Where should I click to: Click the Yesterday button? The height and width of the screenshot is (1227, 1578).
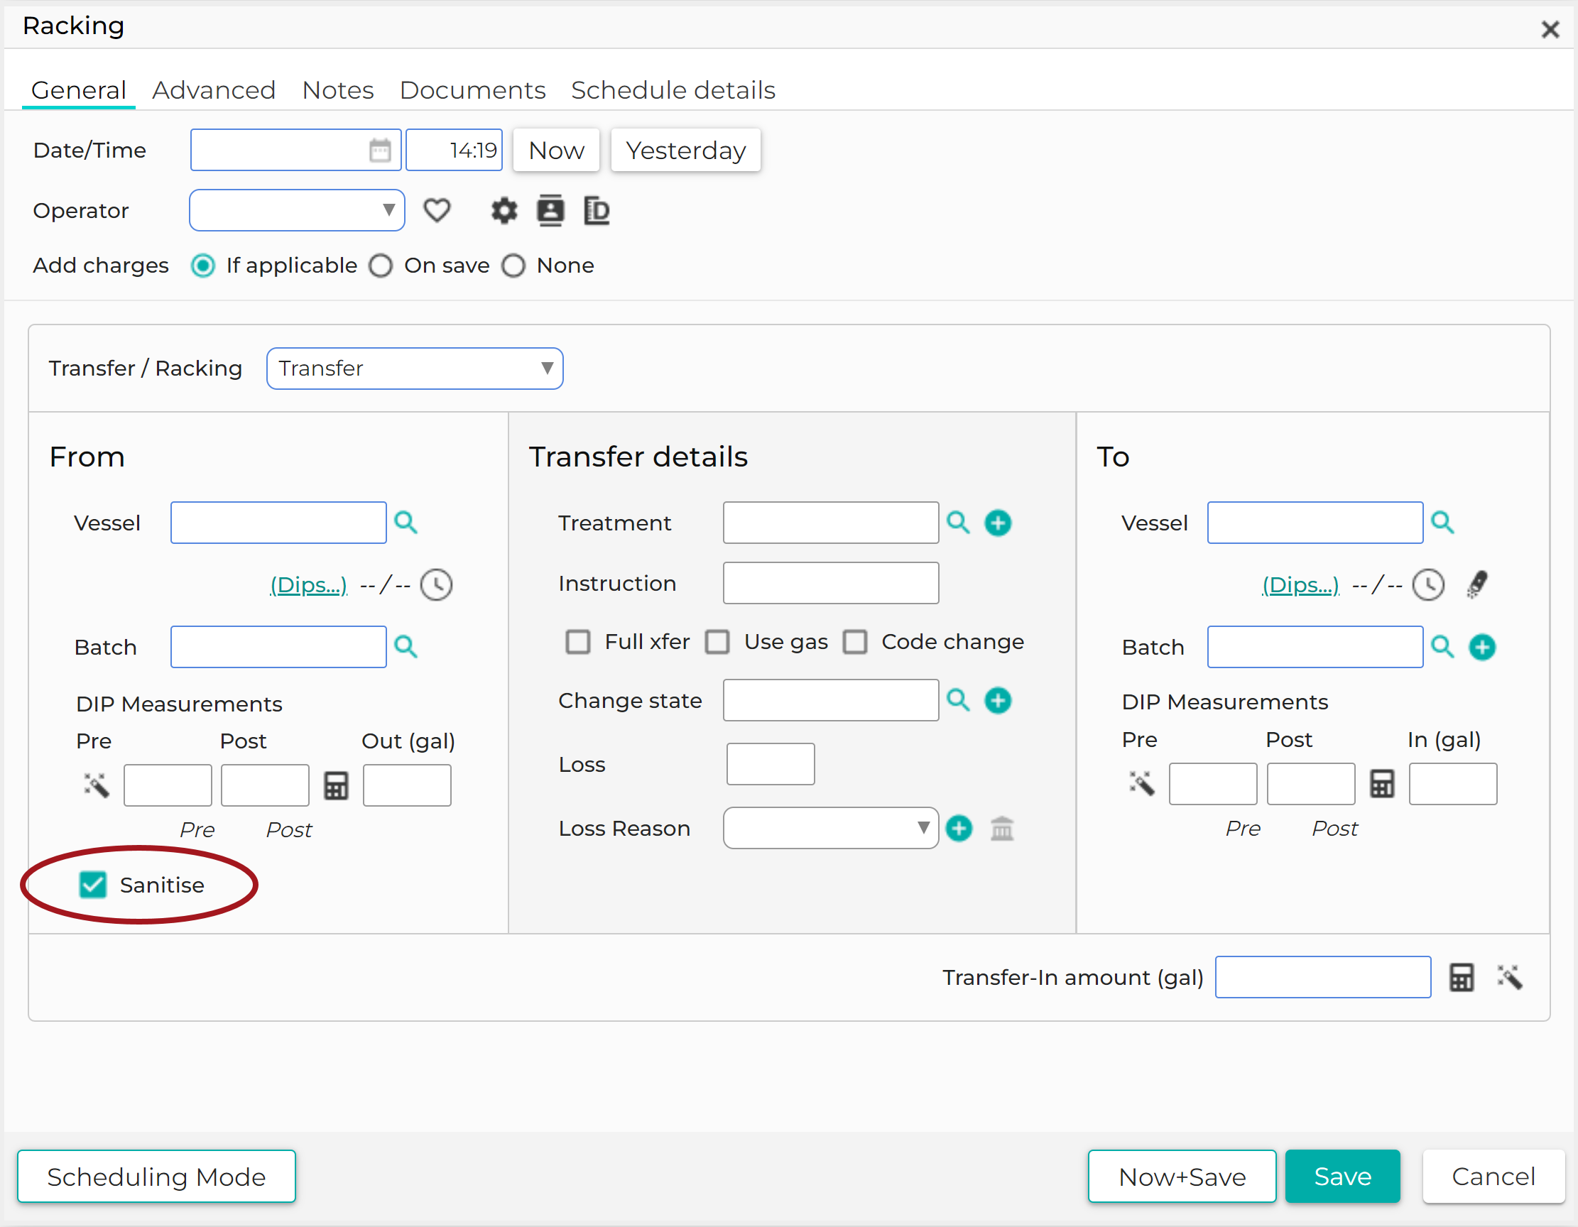(686, 151)
